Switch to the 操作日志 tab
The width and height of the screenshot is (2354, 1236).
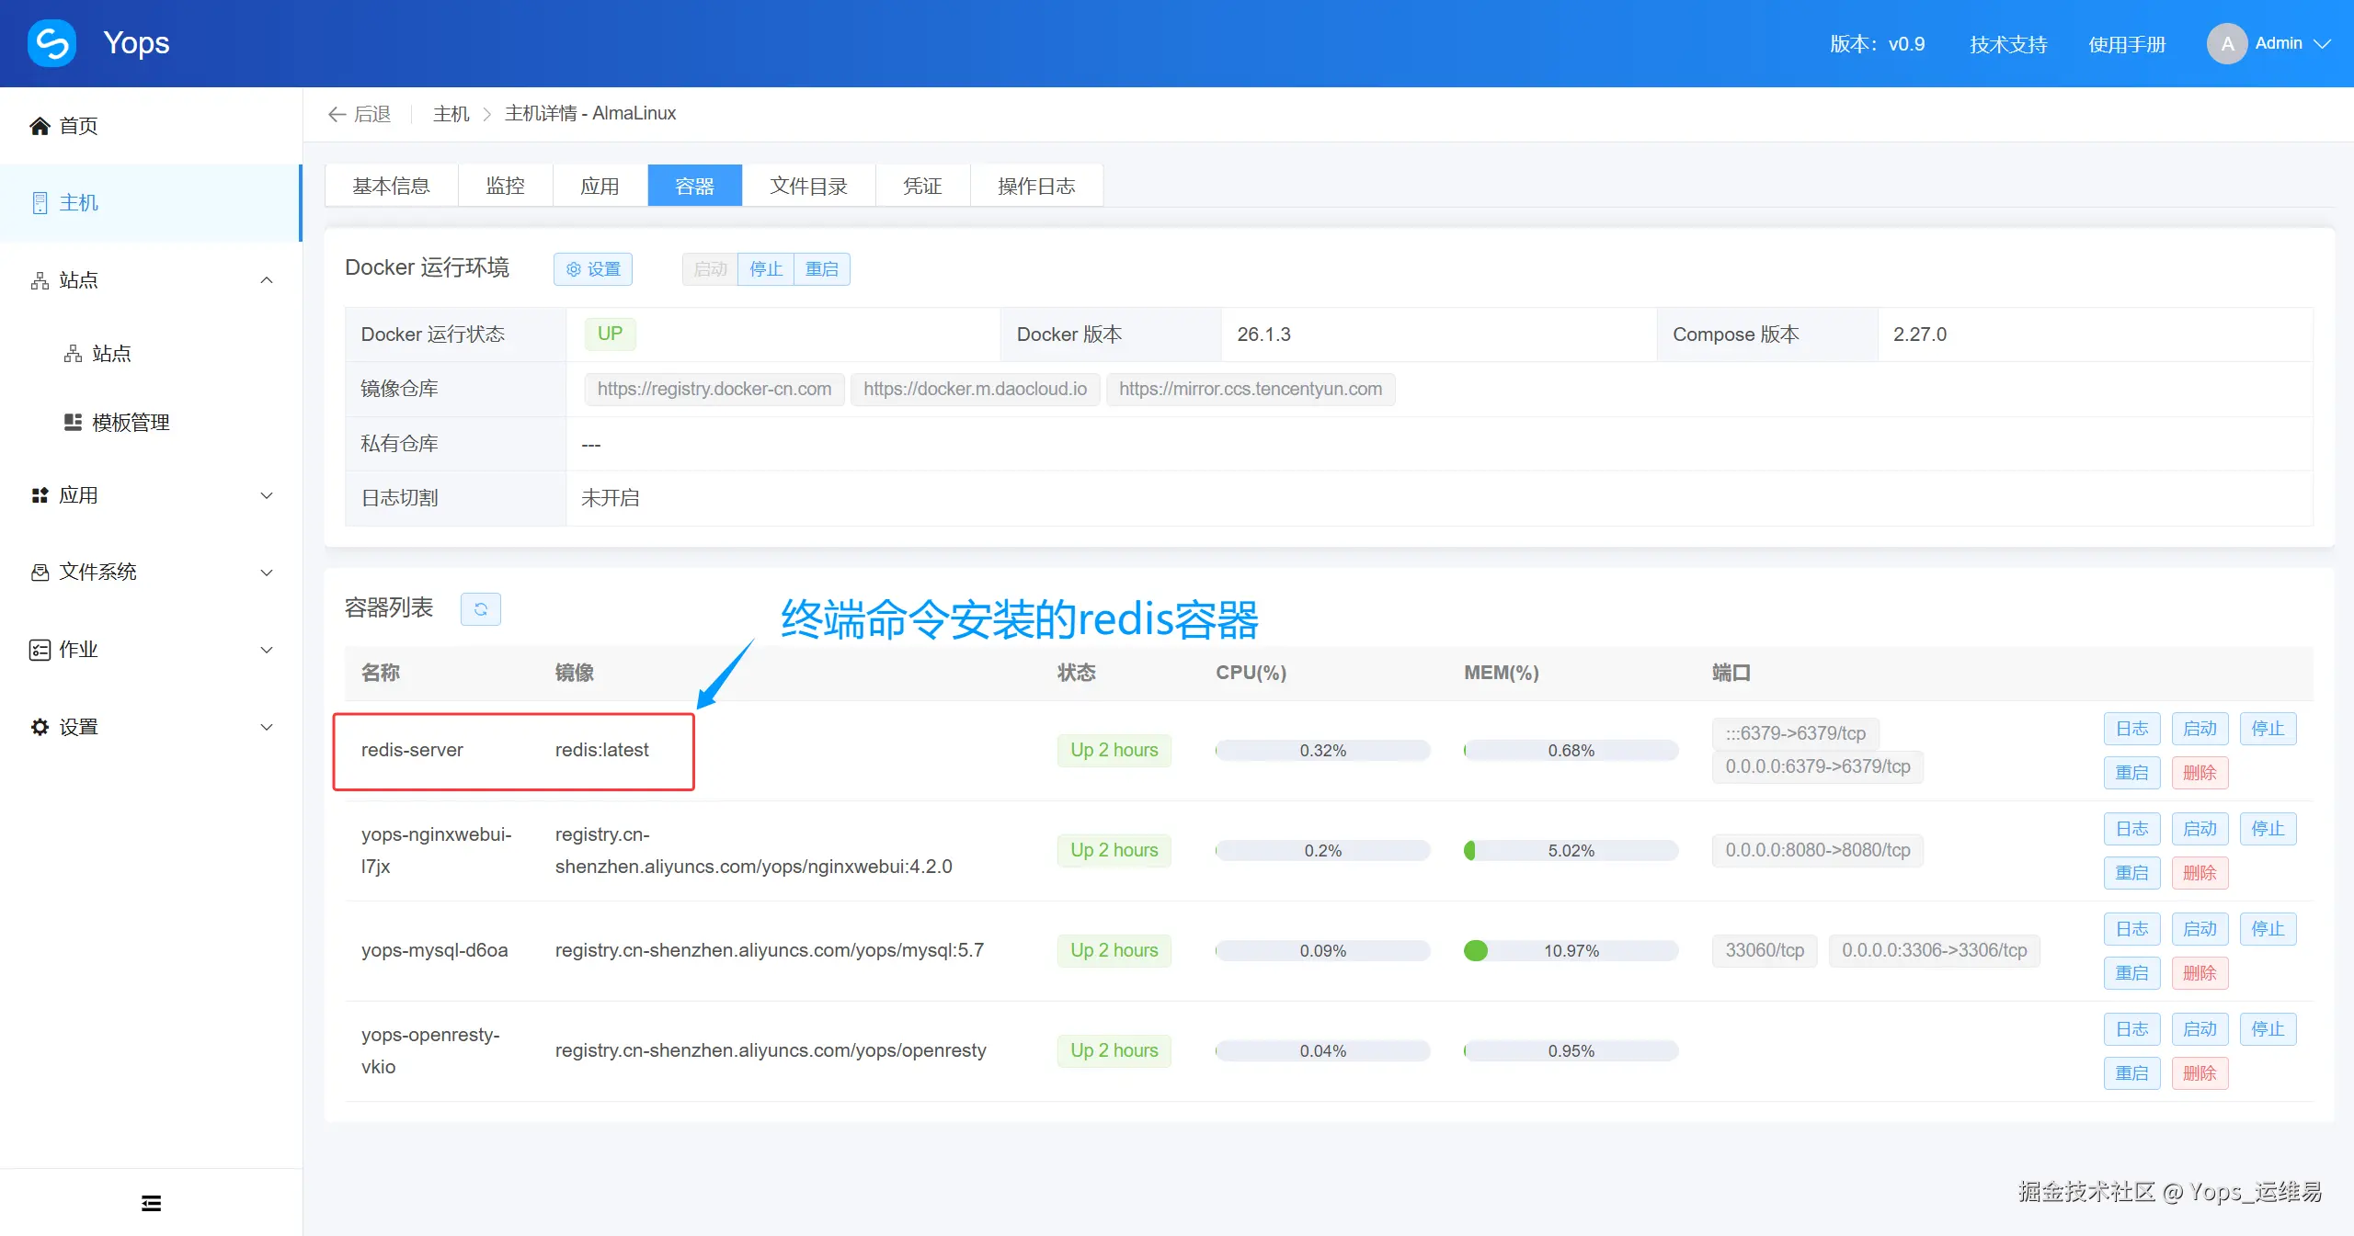click(x=1035, y=187)
